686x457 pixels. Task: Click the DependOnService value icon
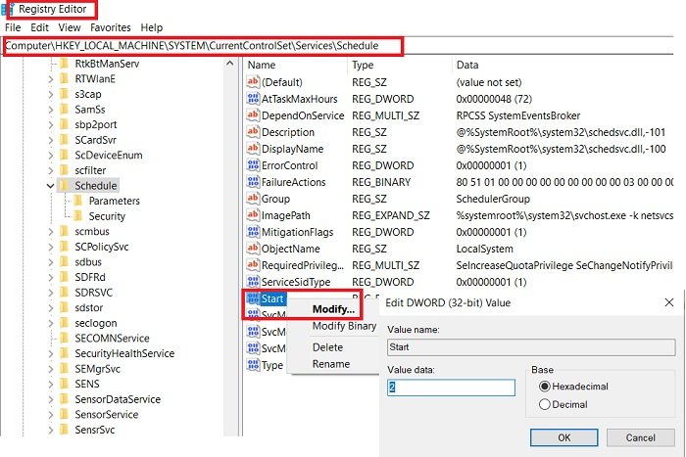253,114
